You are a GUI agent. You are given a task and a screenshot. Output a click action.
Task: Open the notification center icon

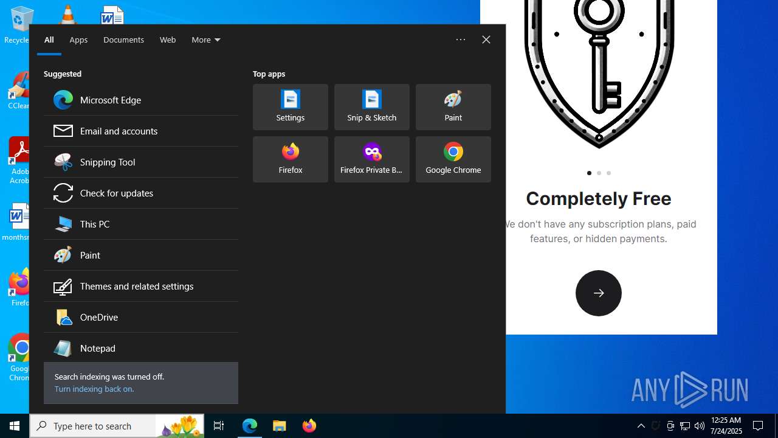point(758,426)
